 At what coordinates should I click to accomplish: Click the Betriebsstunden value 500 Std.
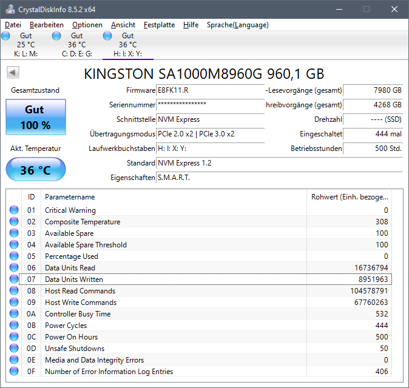(x=373, y=149)
